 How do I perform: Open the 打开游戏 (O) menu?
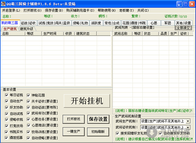coord(32,10)
